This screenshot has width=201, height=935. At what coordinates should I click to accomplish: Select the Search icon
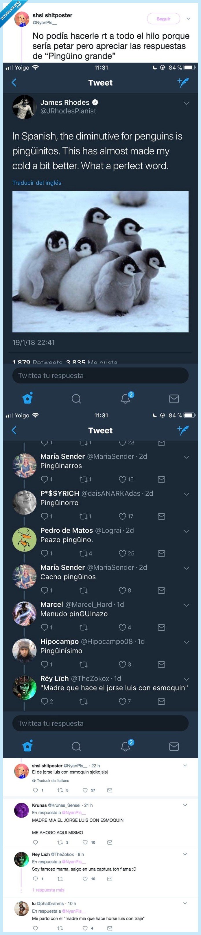[76, 398]
